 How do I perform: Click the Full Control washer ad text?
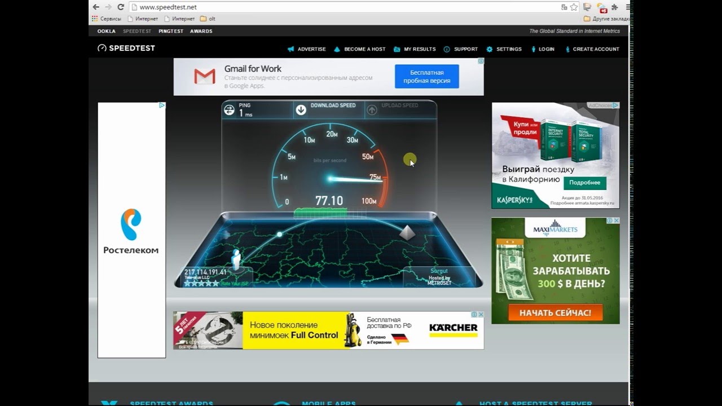(294, 330)
